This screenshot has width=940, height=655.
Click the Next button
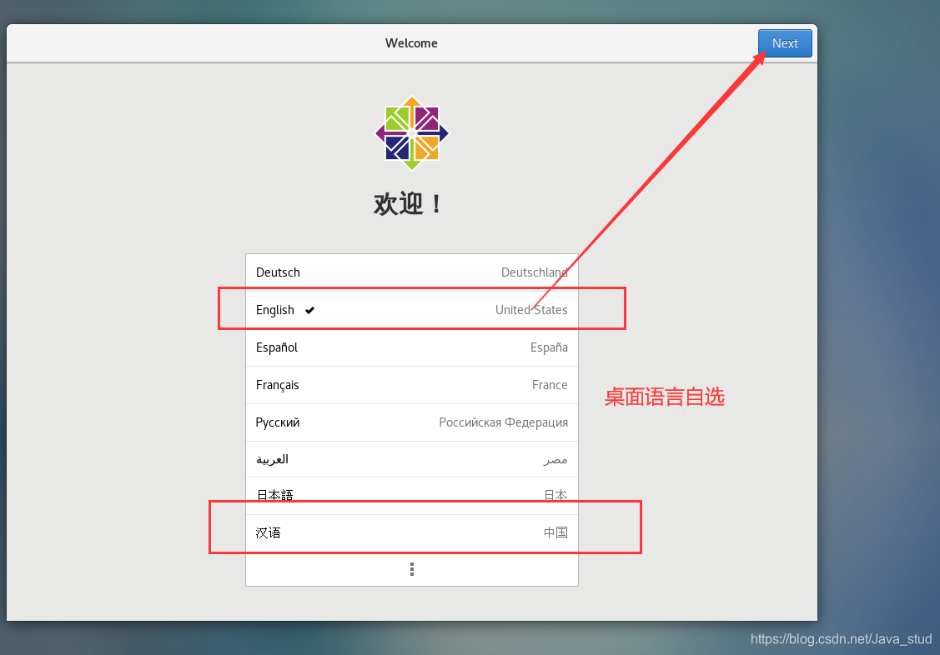point(785,43)
